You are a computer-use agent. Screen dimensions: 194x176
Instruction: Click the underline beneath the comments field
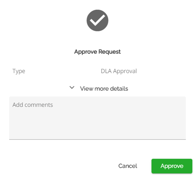(x=97, y=139)
